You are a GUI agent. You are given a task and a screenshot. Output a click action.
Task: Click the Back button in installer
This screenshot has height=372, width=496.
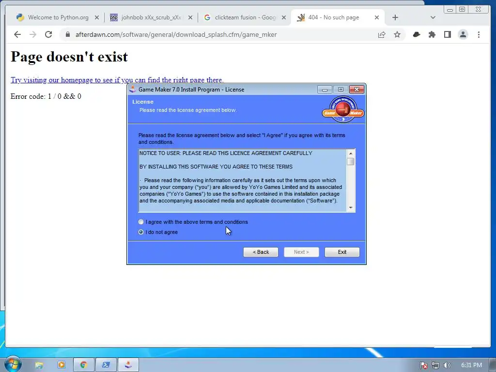point(261,252)
